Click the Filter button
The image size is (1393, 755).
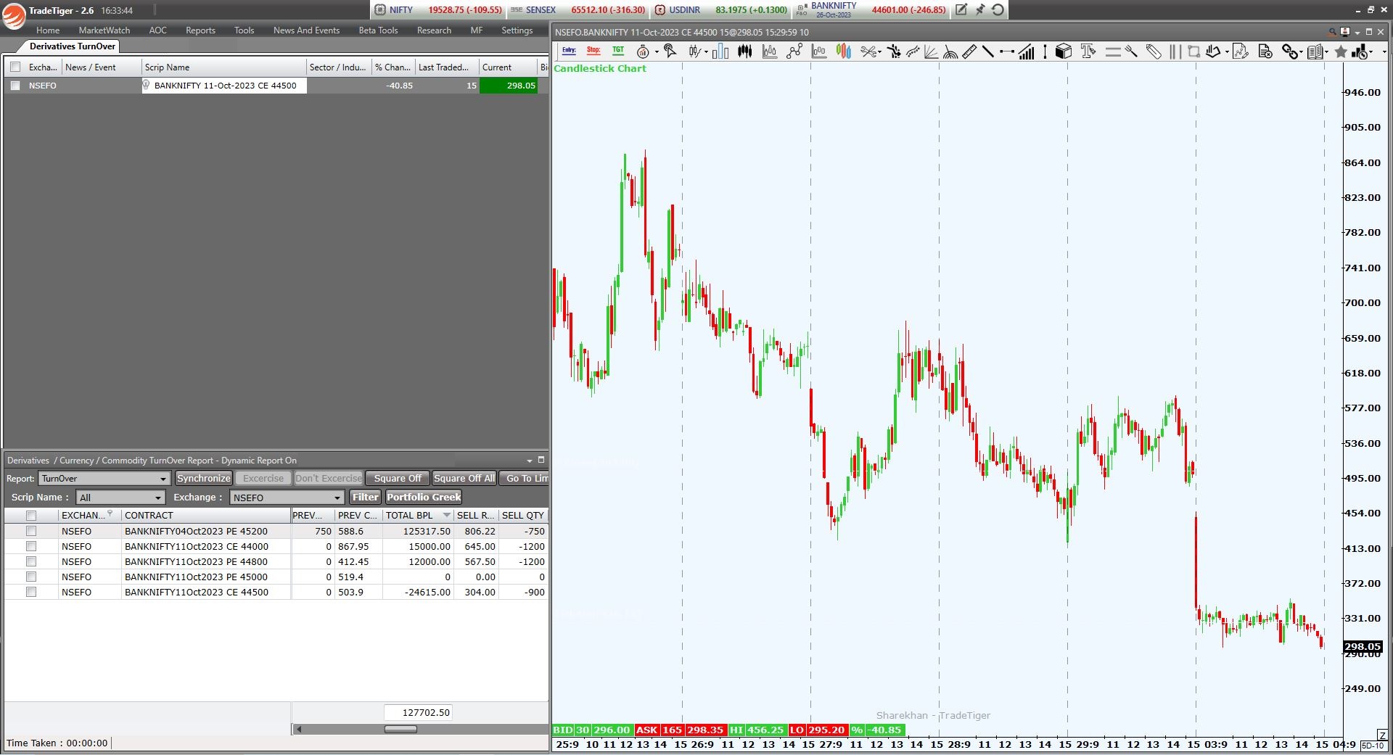(365, 498)
